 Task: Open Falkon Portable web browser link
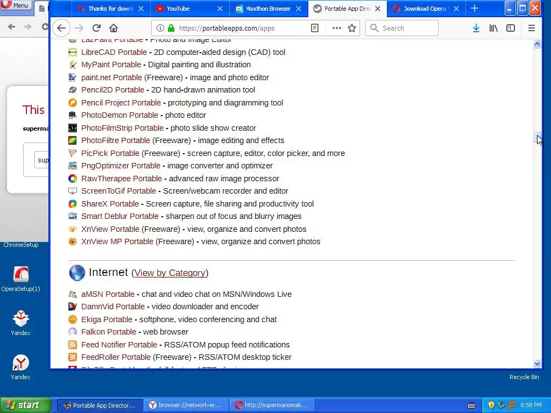coord(109,332)
